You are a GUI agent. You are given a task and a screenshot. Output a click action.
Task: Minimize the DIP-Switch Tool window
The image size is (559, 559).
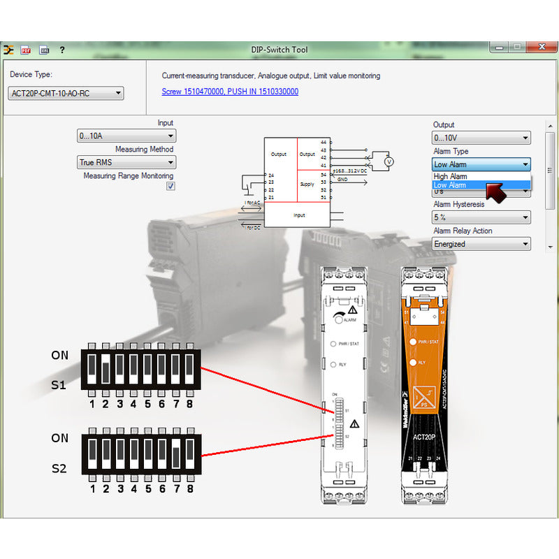[499, 47]
